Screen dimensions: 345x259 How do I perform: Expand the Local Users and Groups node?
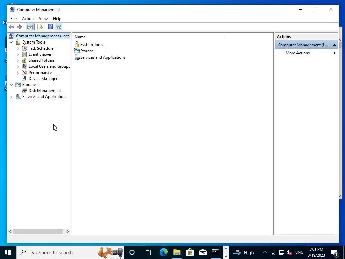pos(18,66)
